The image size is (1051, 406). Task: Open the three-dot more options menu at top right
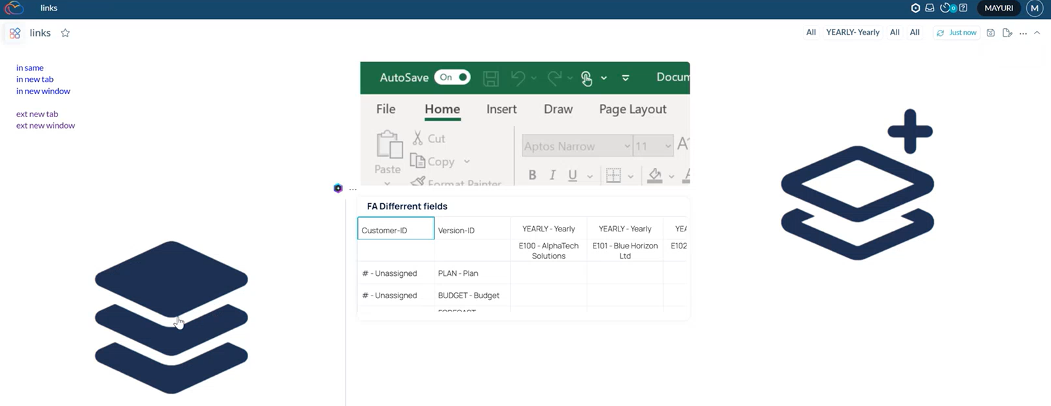pyautogui.click(x=1023, y=33)
